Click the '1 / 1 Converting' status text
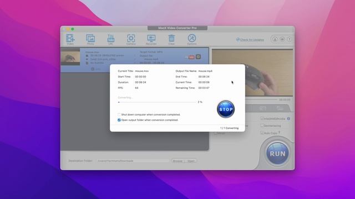This screenshot has height=199, width=355. [x=229, y=128]
